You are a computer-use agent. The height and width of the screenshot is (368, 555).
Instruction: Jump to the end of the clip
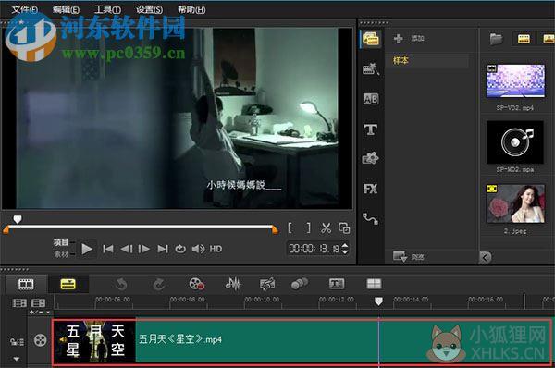coord(163,249)
